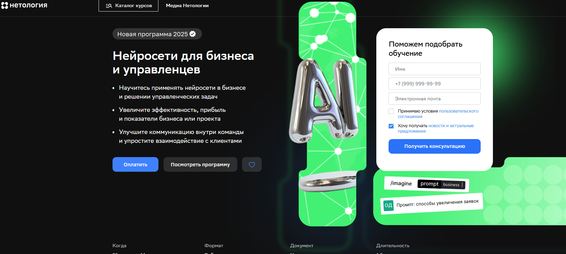The height and width of the screenshot is (254, 566).
Task: Submit form with Получить консультацию button
Action: (x=434, y=147)
